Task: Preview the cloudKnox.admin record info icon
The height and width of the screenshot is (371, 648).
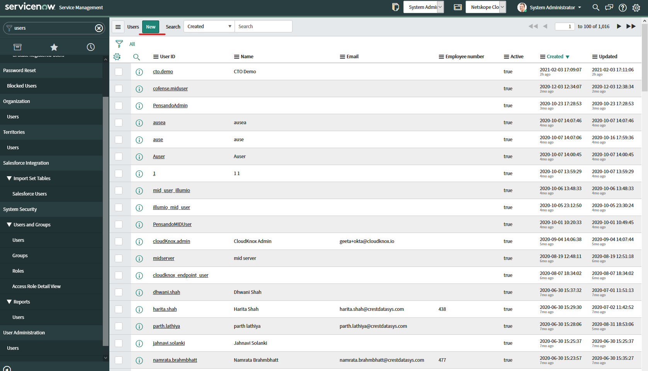Action: [139, 242]
